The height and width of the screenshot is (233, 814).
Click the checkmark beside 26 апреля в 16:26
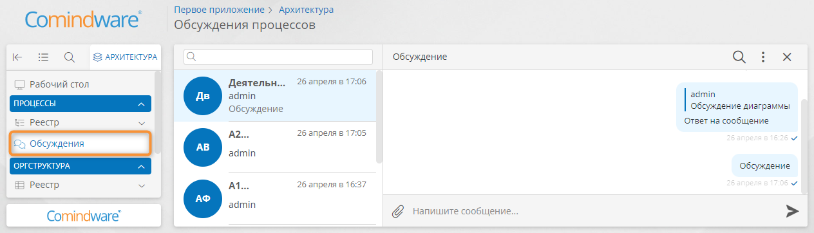point(795,138)
